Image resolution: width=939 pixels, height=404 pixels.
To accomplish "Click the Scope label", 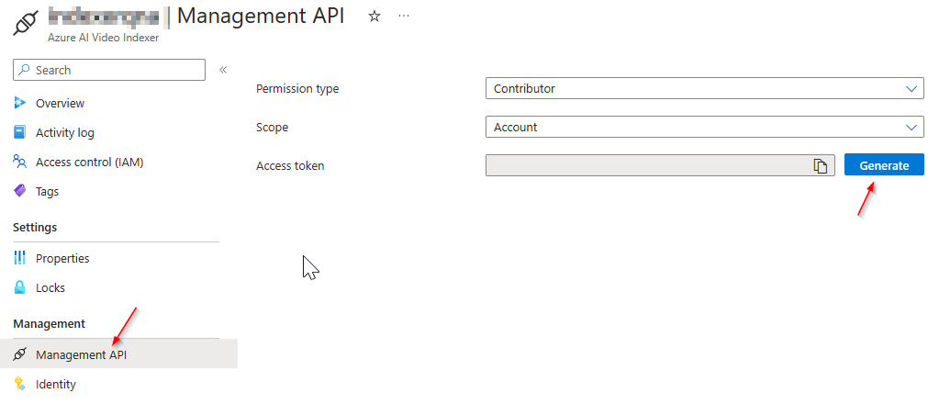I will pos(272,127).
